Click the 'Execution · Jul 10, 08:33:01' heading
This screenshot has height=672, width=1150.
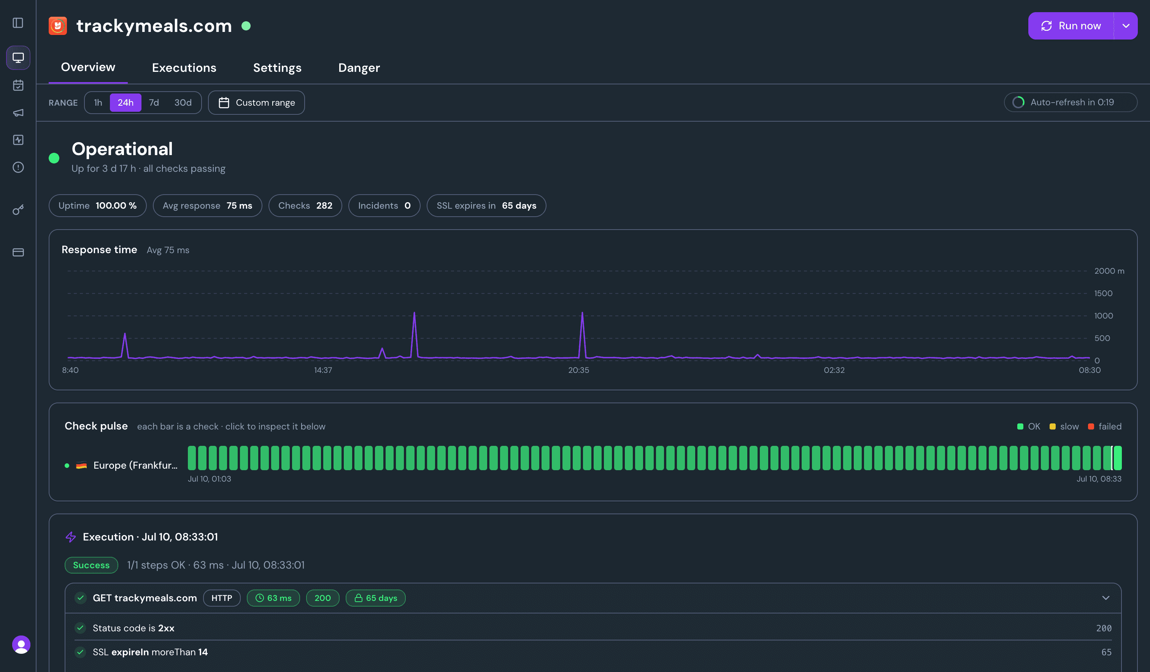[150, 537]
